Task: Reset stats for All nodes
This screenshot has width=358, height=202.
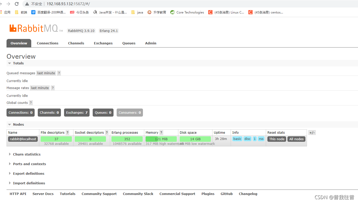Action: pyautogui.click(x=297, y=139)
